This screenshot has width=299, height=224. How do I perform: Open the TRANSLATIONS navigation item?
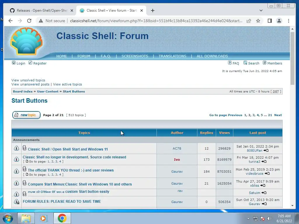[172, 56]
